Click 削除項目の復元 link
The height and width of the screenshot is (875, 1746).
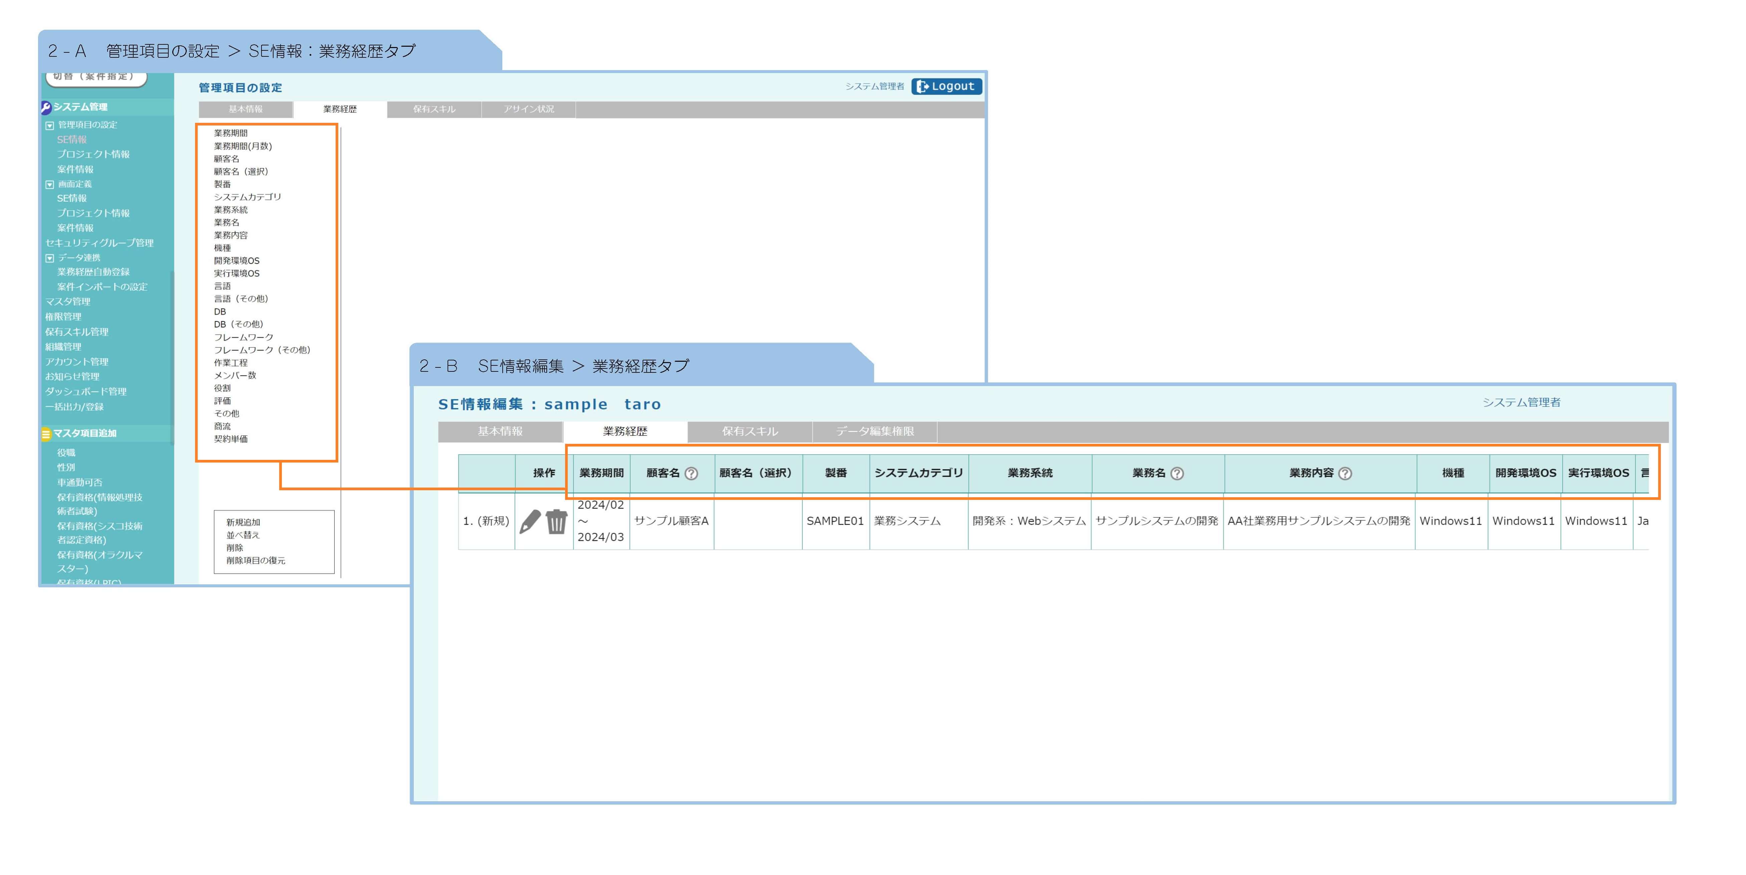click(x=255, y=560)
